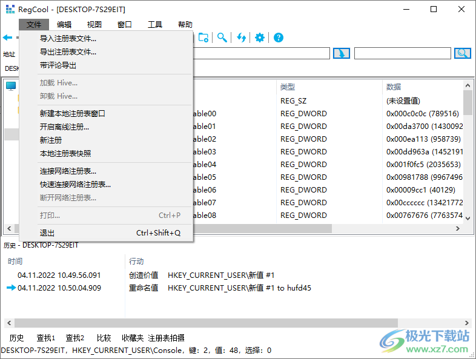
Task: Select history entry 04.11.2022 10.49.56.091
Action: pyautogui.click(x=59, y=275)
